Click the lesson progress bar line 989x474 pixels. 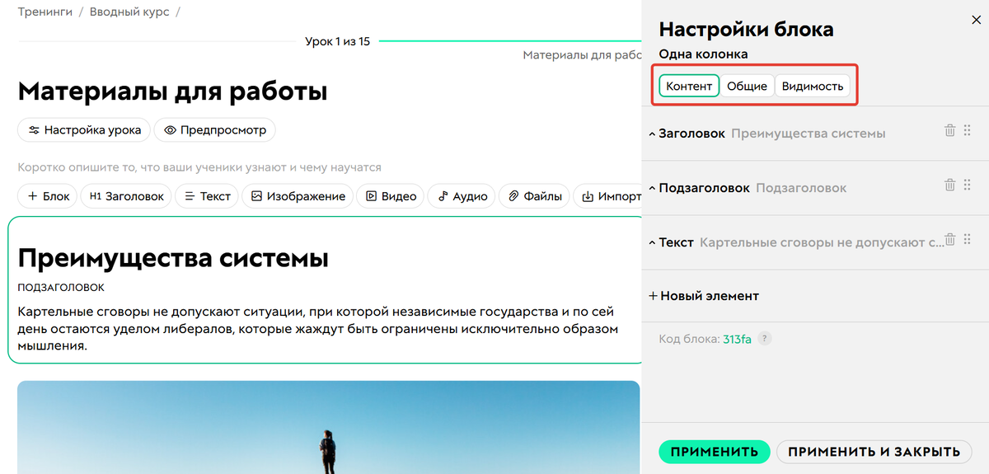(x=509, y=40)
